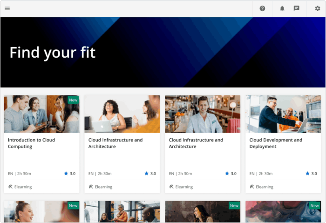Open the settings gear

(317, 8)
